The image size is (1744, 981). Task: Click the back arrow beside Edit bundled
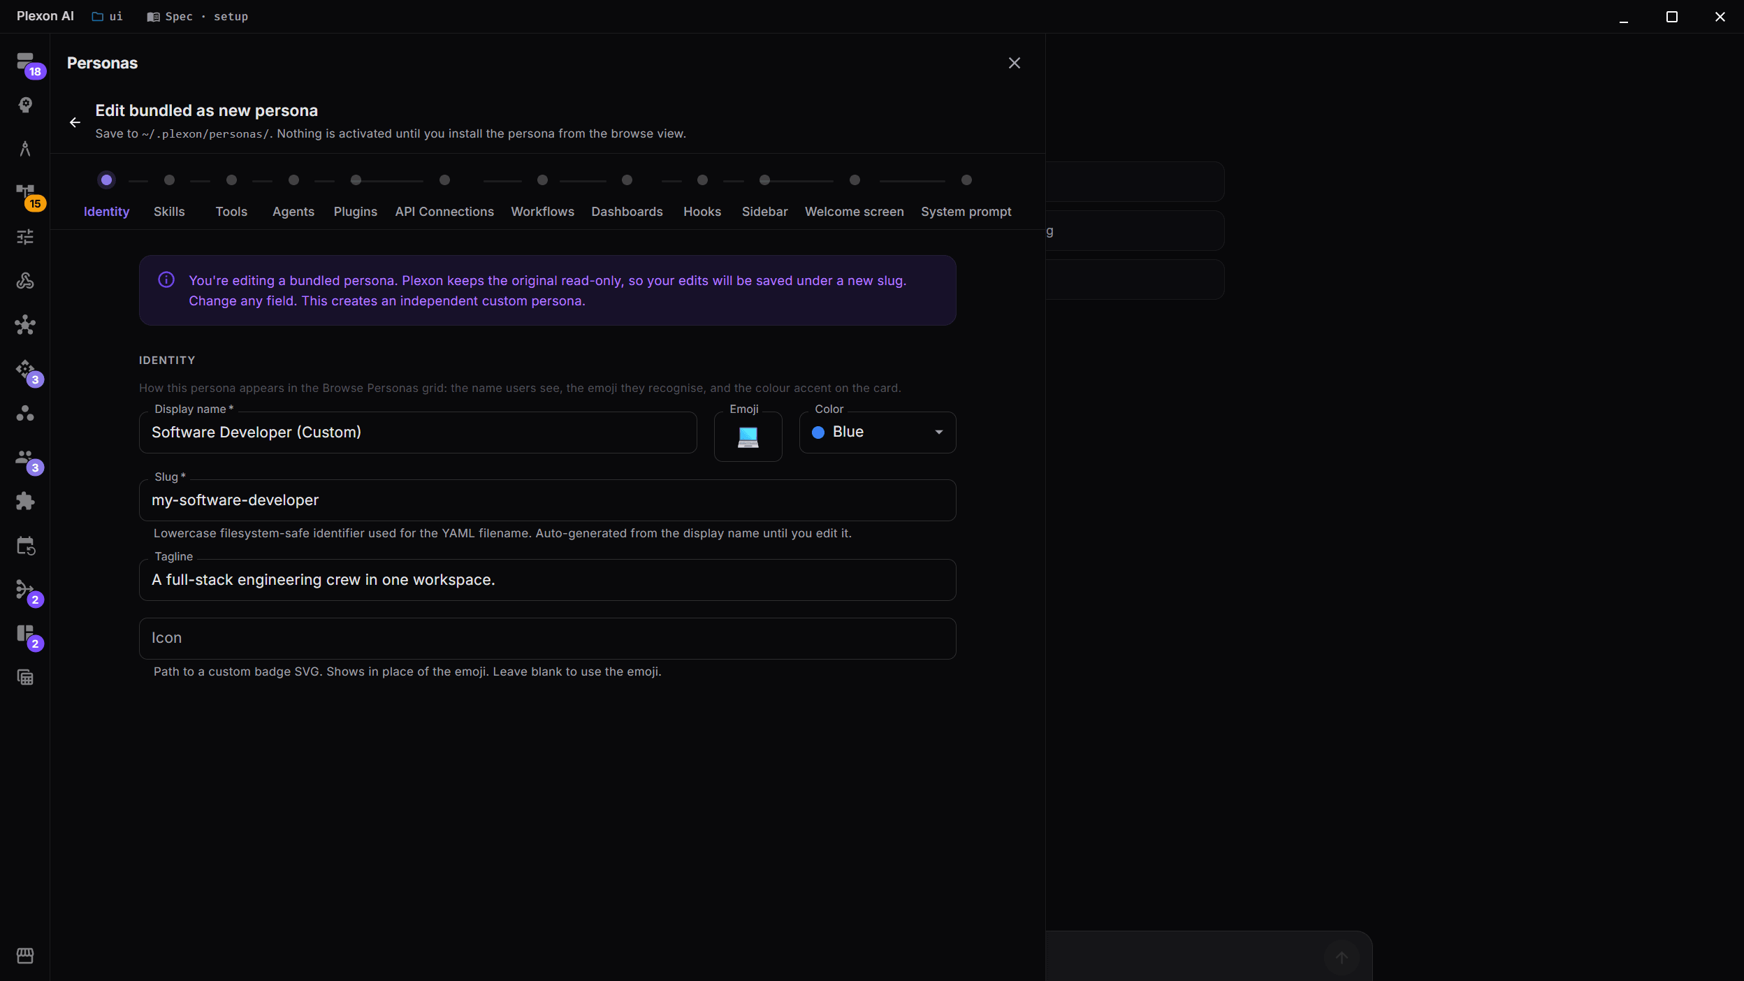(75, 122)
